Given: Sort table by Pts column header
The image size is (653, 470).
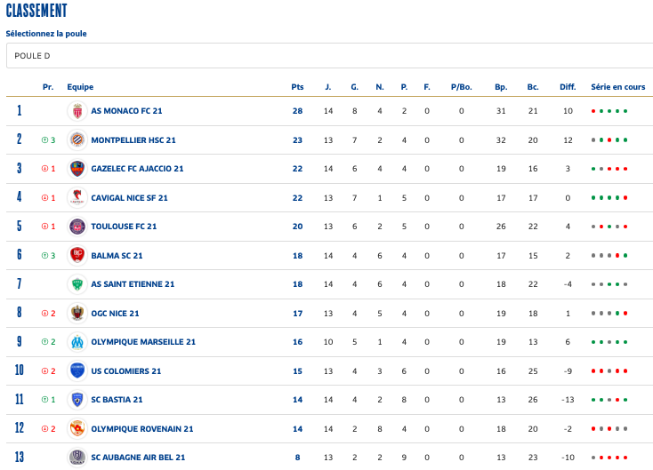Looking at the screenshot, I should (x=297, y=87).
